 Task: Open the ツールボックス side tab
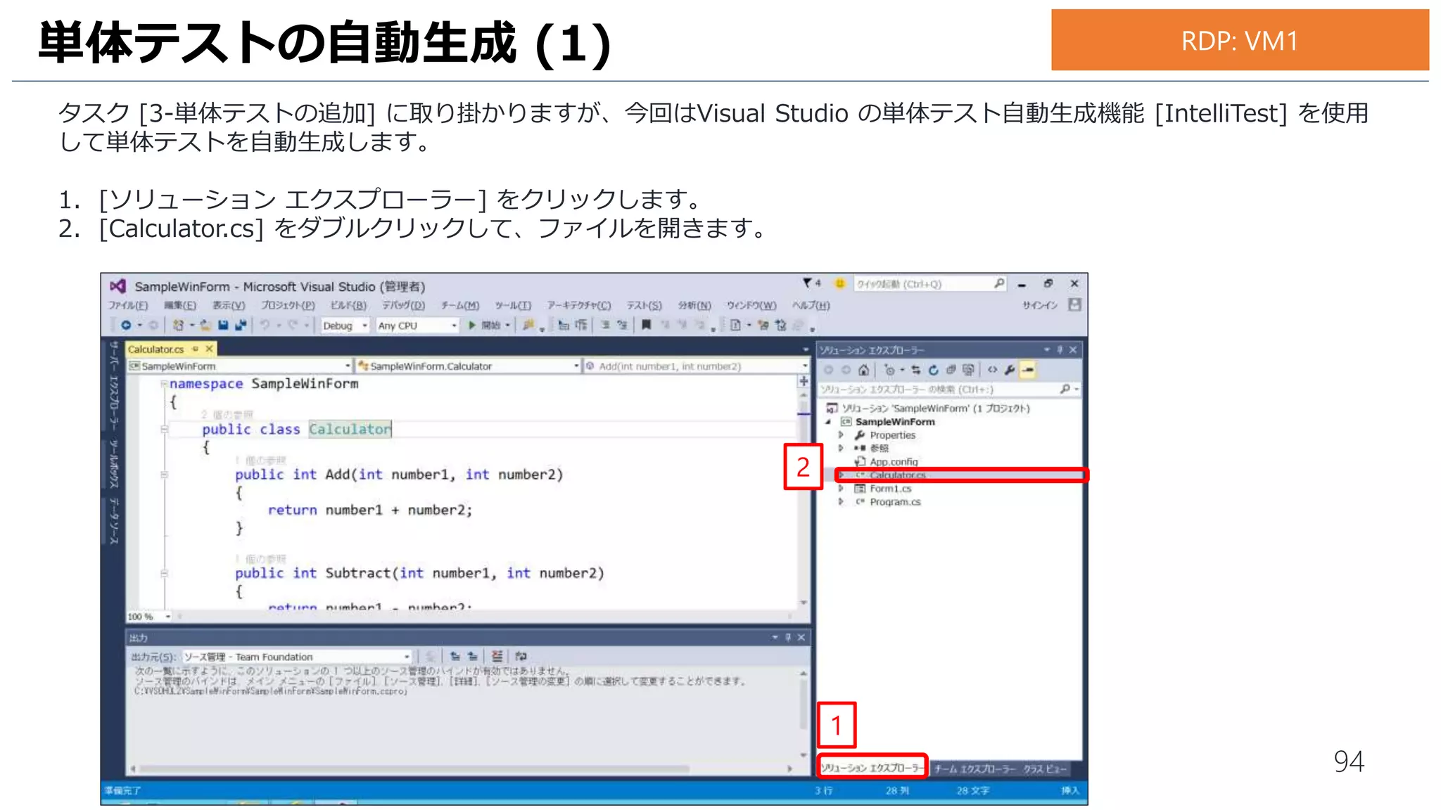[114, 463]
